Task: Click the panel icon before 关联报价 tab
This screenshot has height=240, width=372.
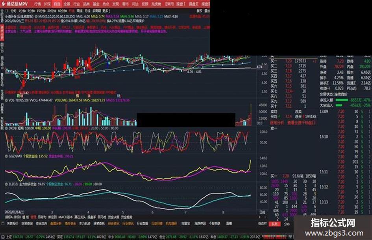Action: 3,223
